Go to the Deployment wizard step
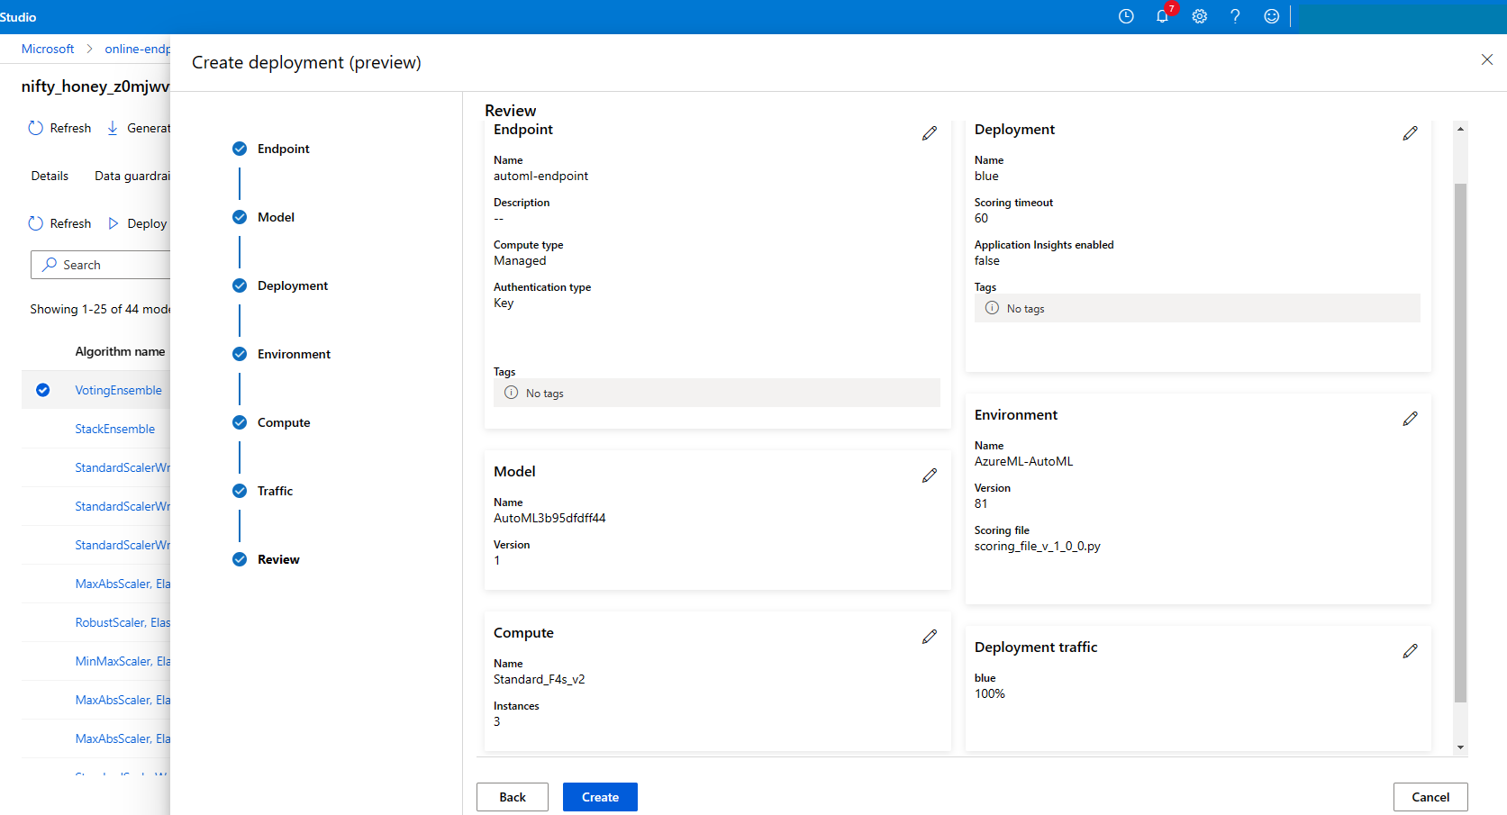The image size is (1507, 815). pos(293,285)
